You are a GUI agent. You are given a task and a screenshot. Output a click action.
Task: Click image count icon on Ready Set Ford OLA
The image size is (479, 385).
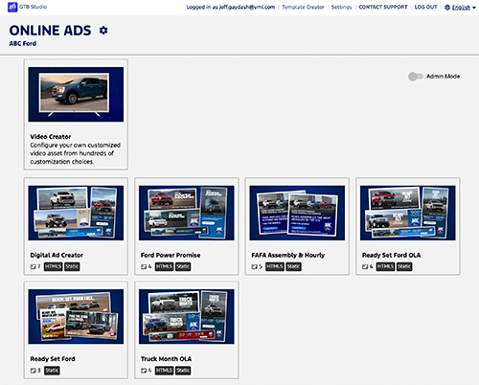click(x=365, y=266)
